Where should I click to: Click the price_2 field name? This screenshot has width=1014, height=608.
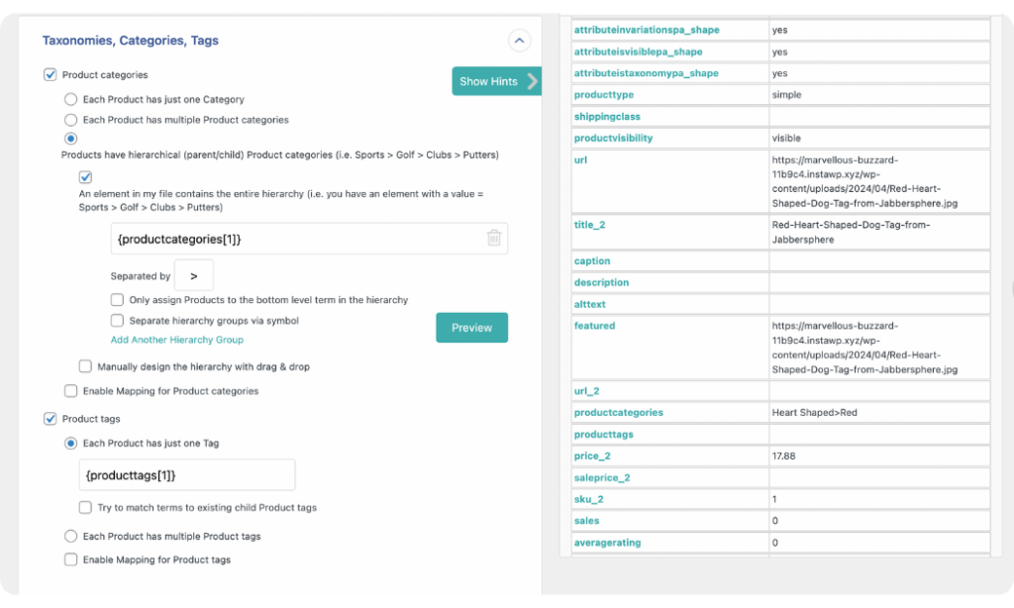592,456
